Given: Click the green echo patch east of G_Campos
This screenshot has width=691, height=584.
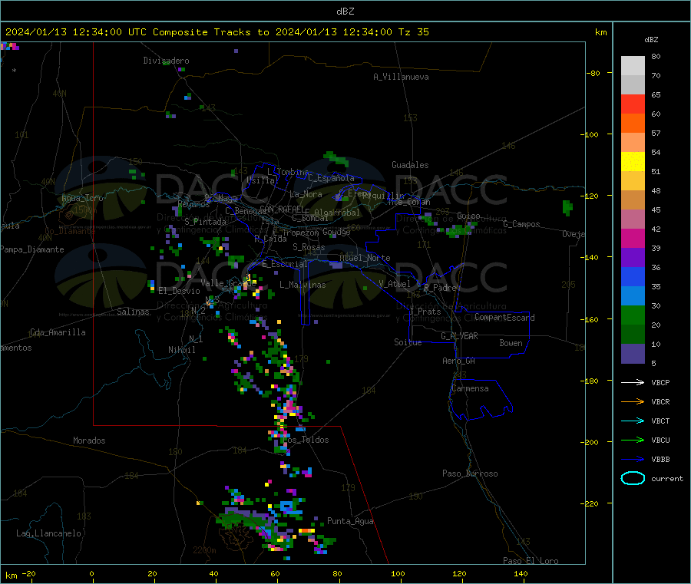Looking at the screenshot, I should (567, 207).
